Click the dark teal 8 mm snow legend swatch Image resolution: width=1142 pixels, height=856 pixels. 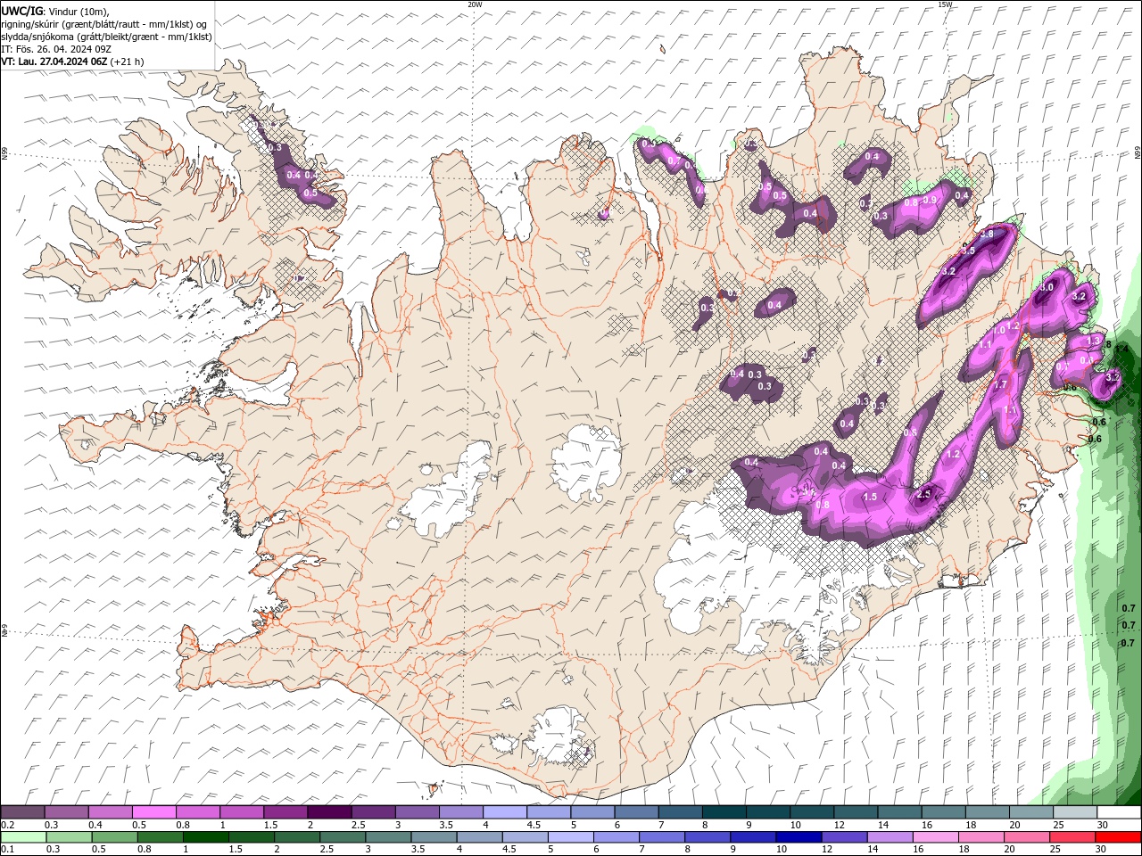tap(724, 812)
